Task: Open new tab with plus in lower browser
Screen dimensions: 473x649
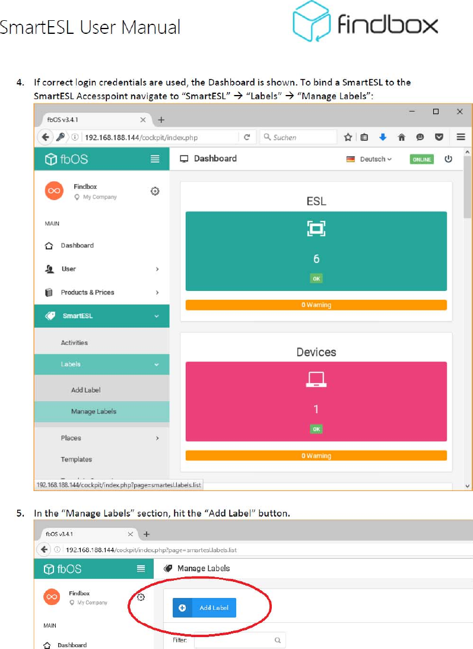Action: (147, 534)
